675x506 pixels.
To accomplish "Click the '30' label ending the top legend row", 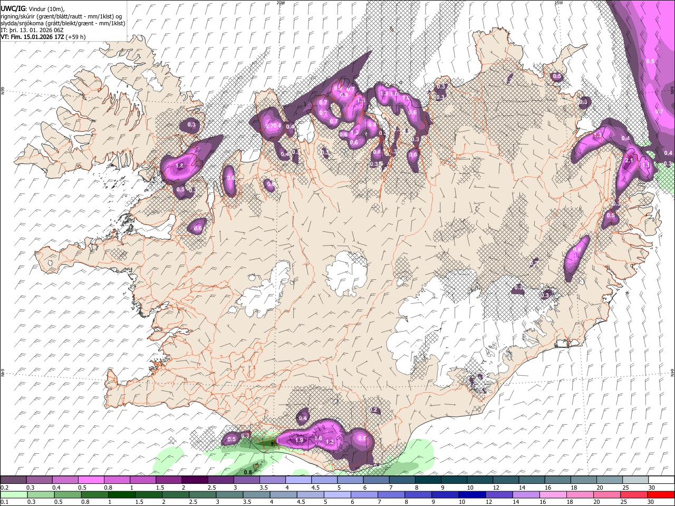I will point(652,488).
